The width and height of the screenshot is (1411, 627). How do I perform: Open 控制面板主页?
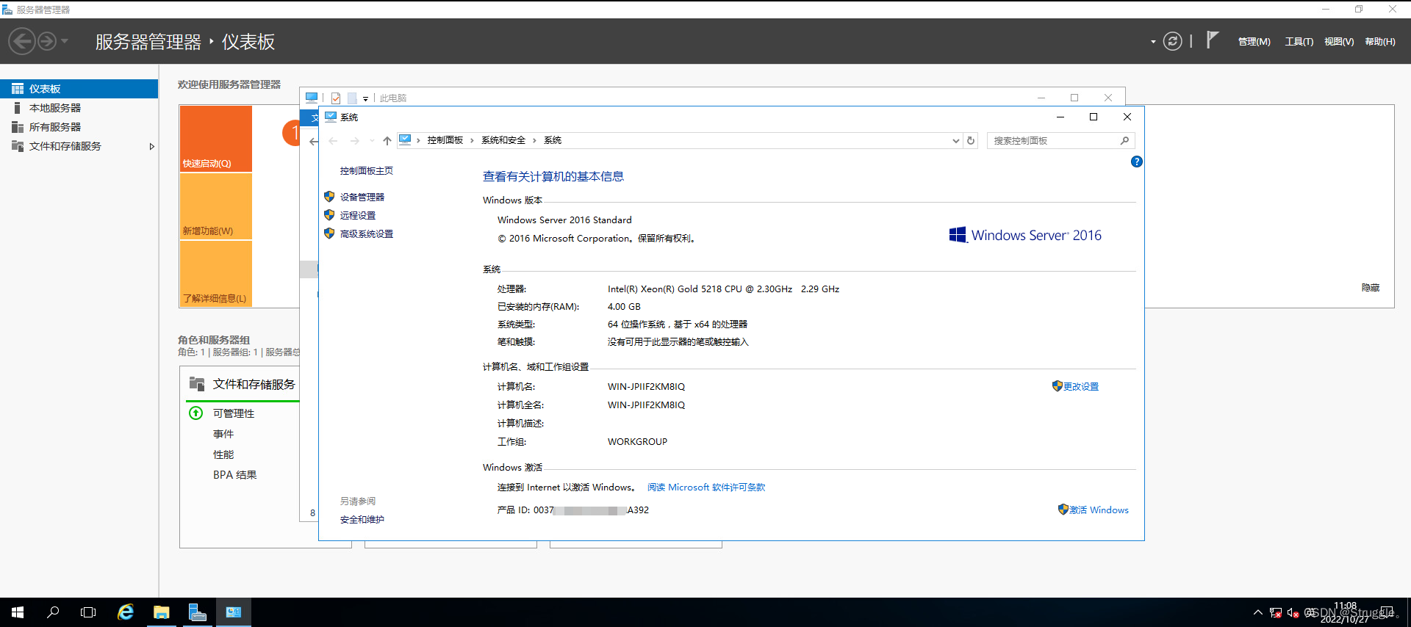(366, 171)
